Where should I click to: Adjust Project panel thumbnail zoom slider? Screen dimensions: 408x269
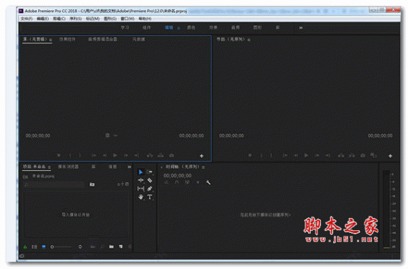[x=62, y=247]
